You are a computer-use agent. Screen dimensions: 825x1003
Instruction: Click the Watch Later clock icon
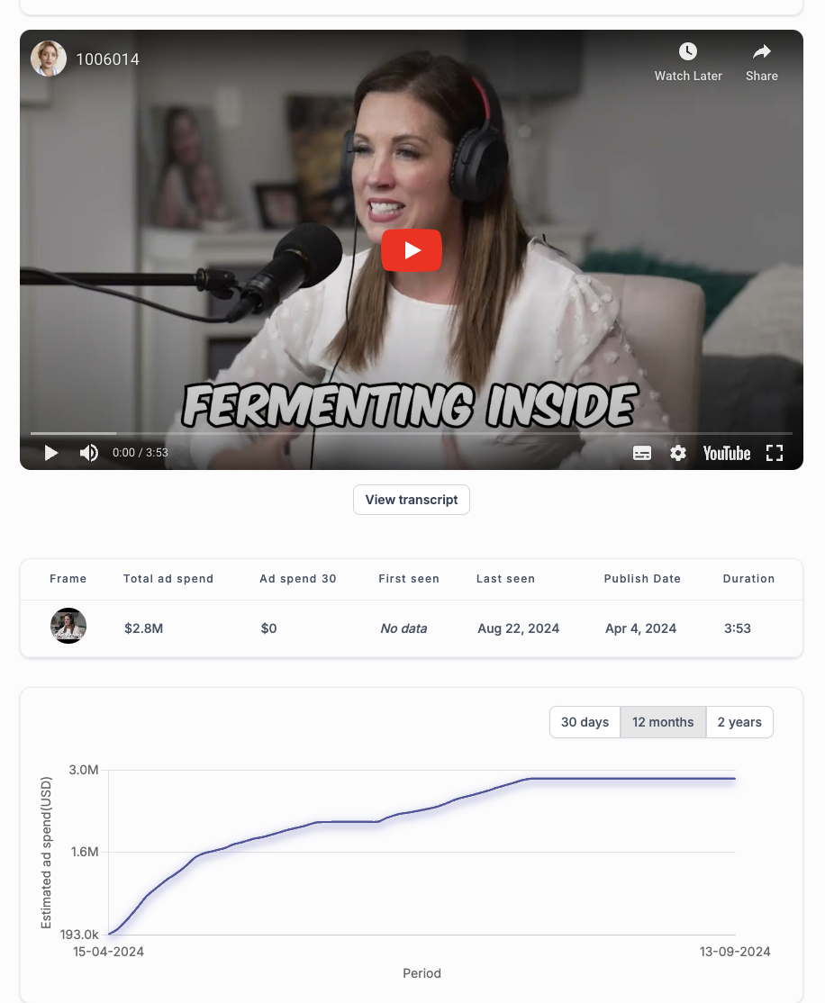(688, 52)
